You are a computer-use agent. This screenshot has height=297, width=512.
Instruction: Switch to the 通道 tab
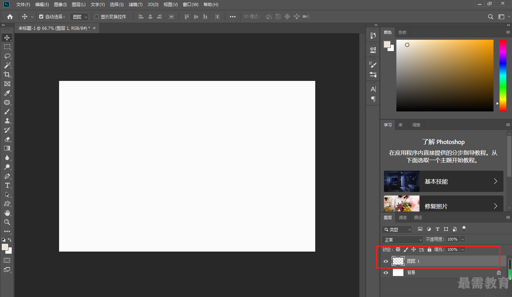[x=402, y=218]
